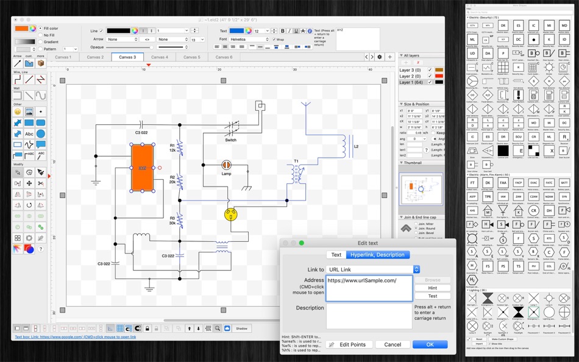Screen dimensions: 579x362
Task: Click Cancel in Edit text dialog
Action: coord(393,344)
